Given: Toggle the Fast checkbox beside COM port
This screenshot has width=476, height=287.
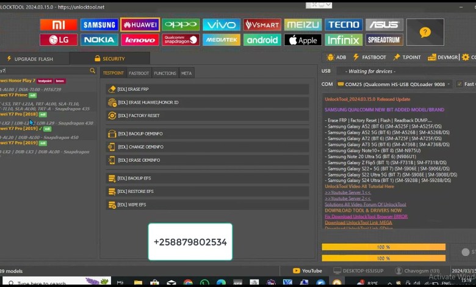Looking at the screenshot, I should point(460,84).
